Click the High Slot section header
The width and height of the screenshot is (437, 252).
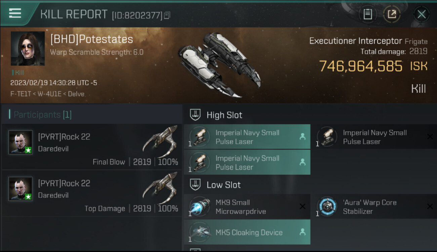click(x=224, y=115)
